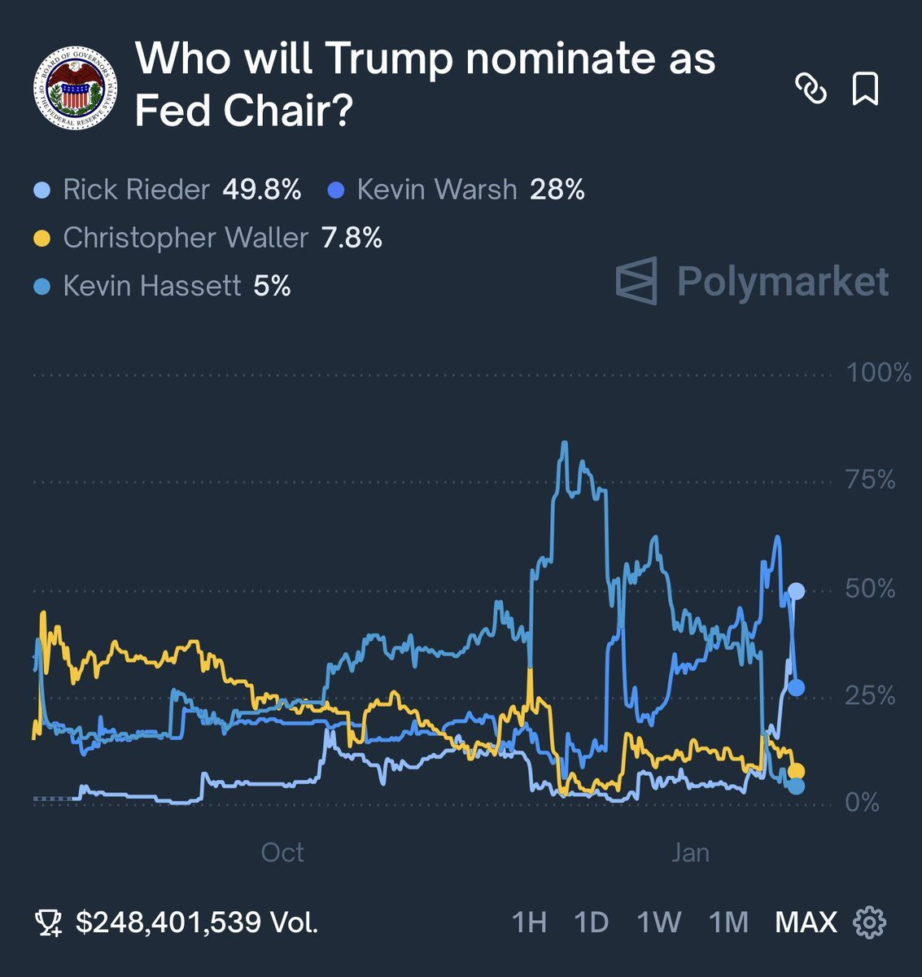Select the 1D time range
This screenshot has width=922, height=977.
[x=592, y=922]
